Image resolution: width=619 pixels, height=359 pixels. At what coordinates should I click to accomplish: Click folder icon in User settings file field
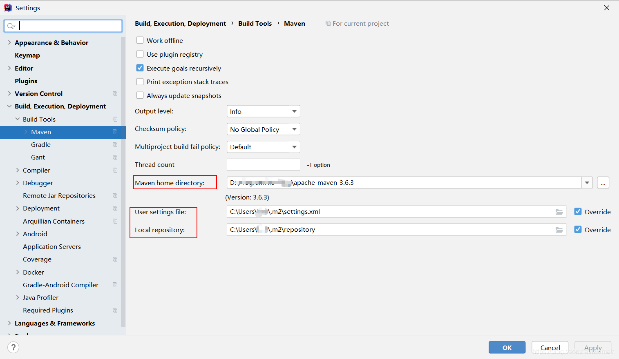[559, 212]
